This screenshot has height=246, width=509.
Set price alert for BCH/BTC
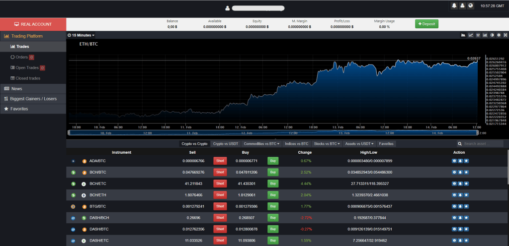coord(460,172)
